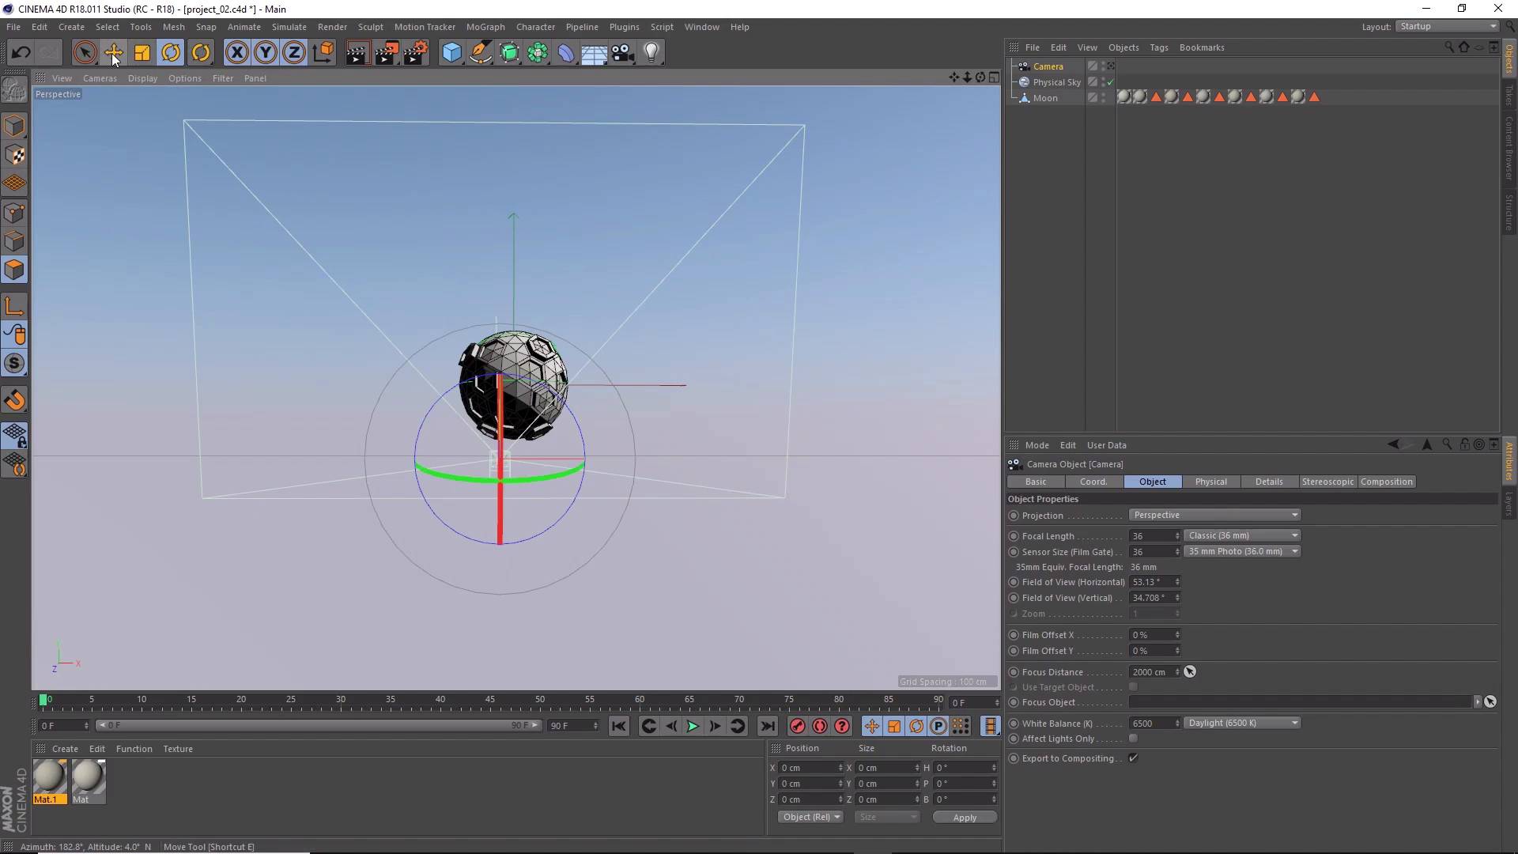The image size is (1518, 854).
Task: Enable Affect Lights Only checkbox
Action: click(x=1133, y=739)
